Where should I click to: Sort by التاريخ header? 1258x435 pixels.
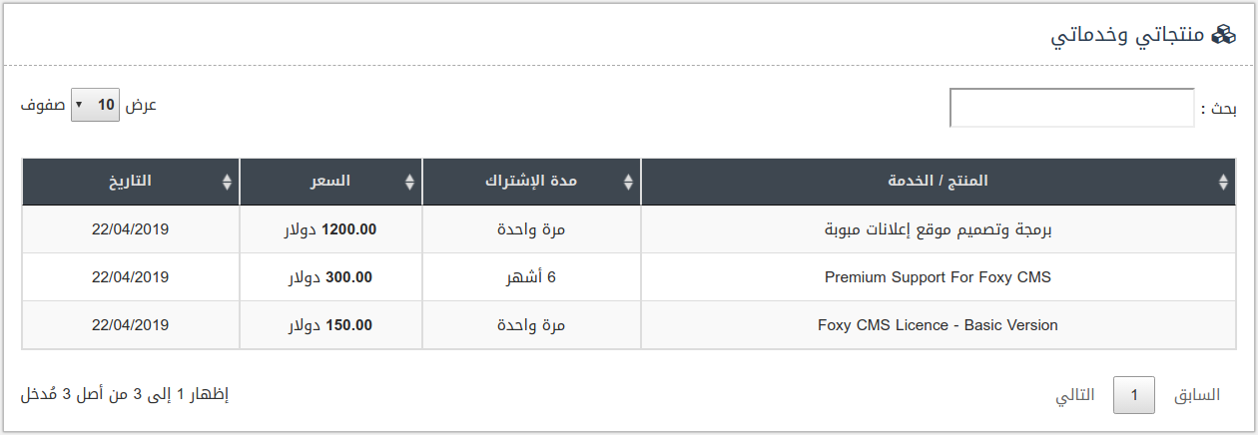(131, 182)
